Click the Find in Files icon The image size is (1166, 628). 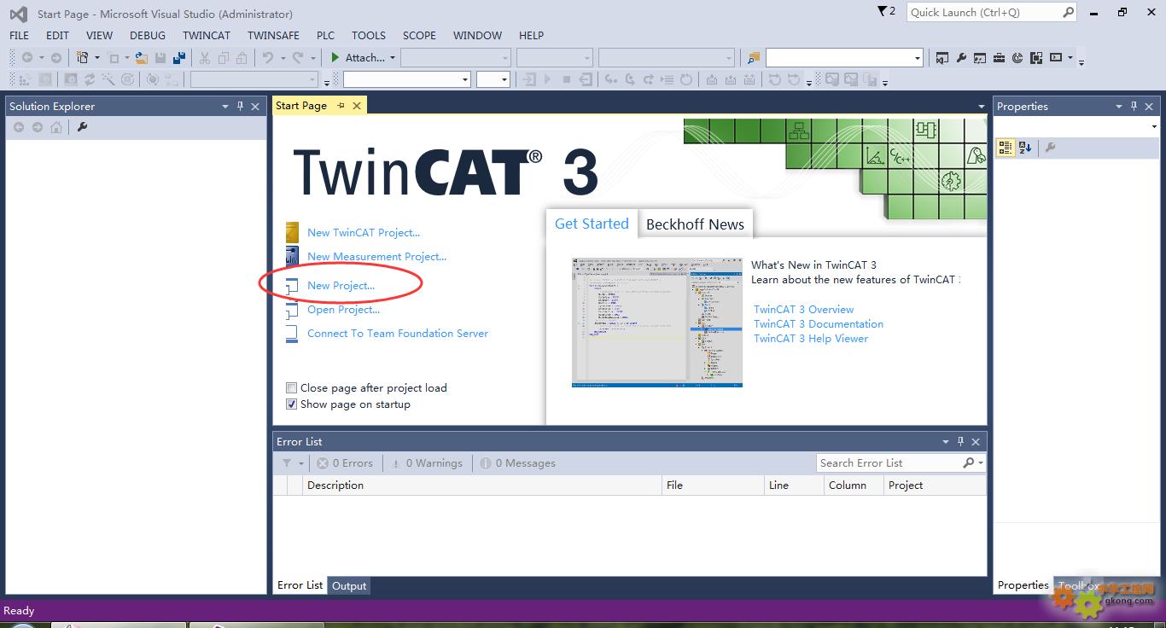[753, 58]
